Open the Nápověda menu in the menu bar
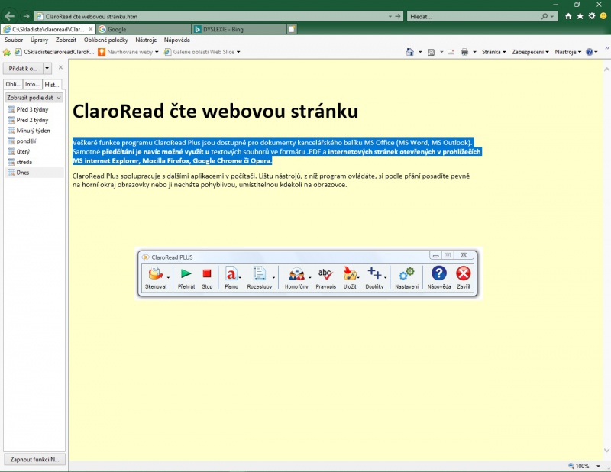The height and width of the screenshot is (472, 611). (177, 40)
